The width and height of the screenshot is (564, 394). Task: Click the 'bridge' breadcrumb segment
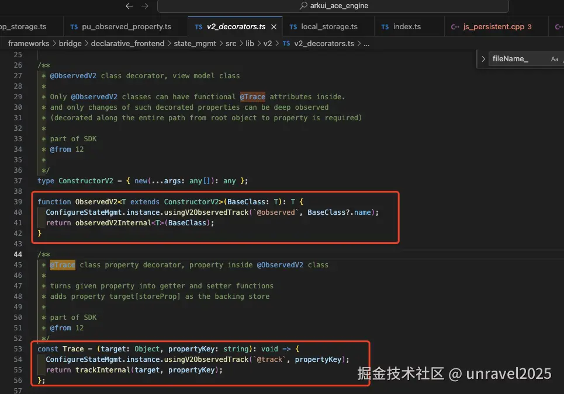pyautogui.click(x=70, y=43)
